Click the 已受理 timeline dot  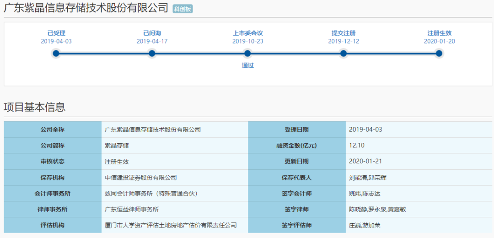(x=56, y=54)
